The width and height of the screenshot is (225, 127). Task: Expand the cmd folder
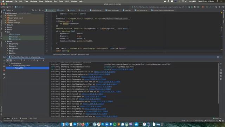coord(6,27)
